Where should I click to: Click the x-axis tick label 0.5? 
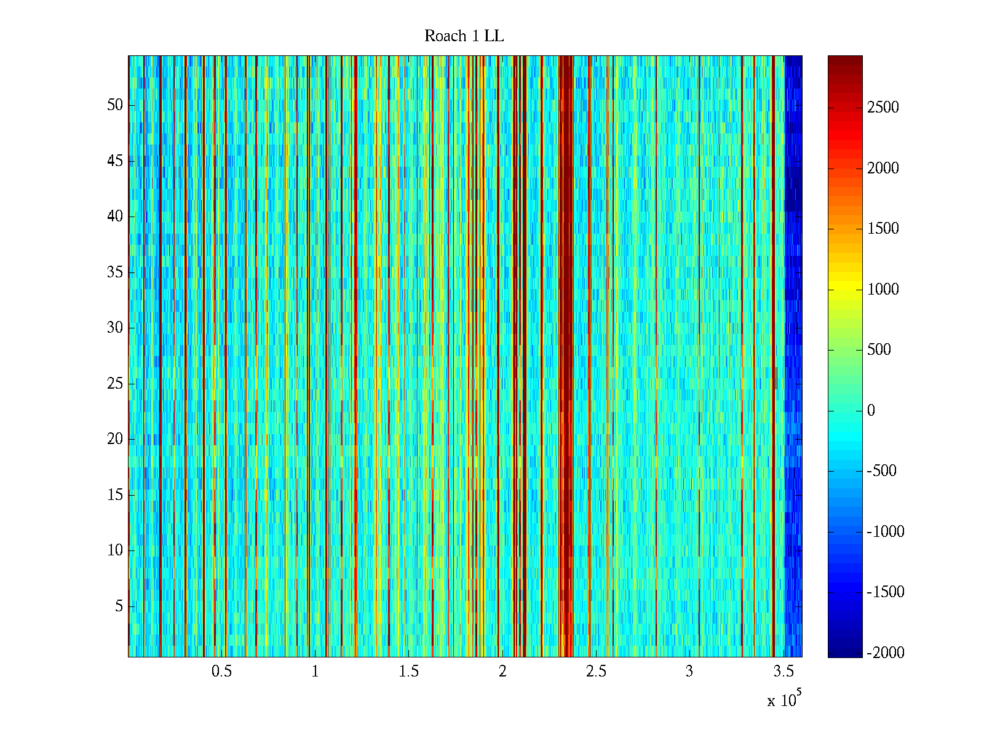[x=221, y=672]
